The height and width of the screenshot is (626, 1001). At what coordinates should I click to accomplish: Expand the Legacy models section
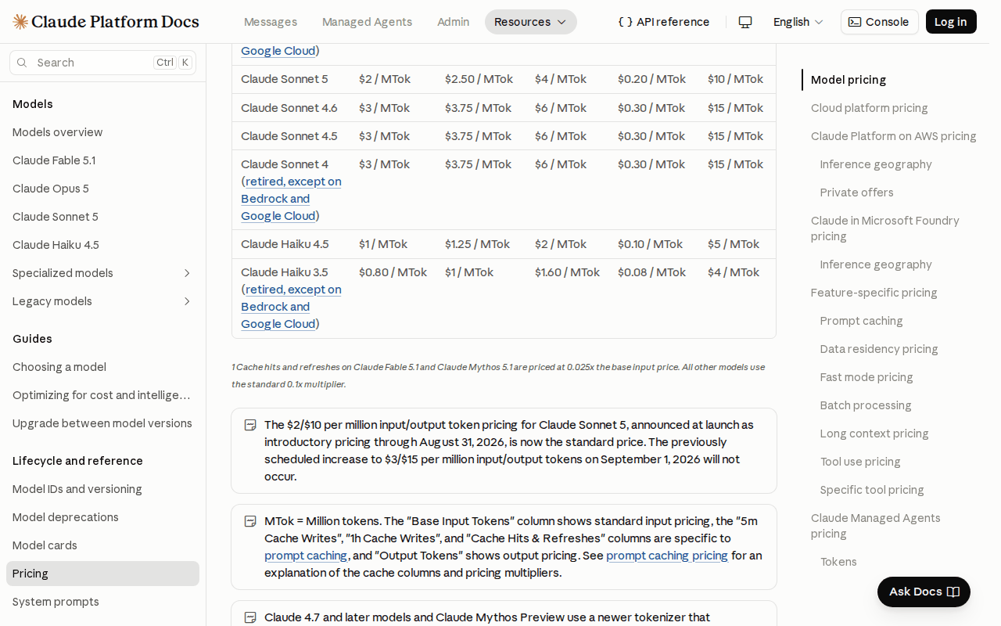pyautogui.click(x=102, y=301)
